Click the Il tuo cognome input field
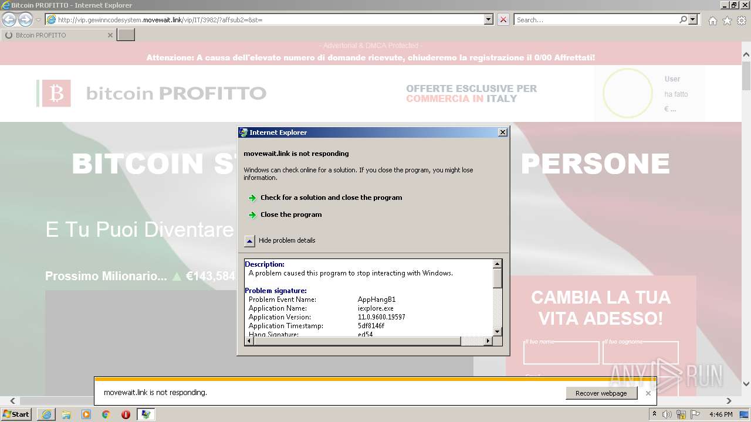Viewport: 751px width, 422px height. (x=641, y=353)
